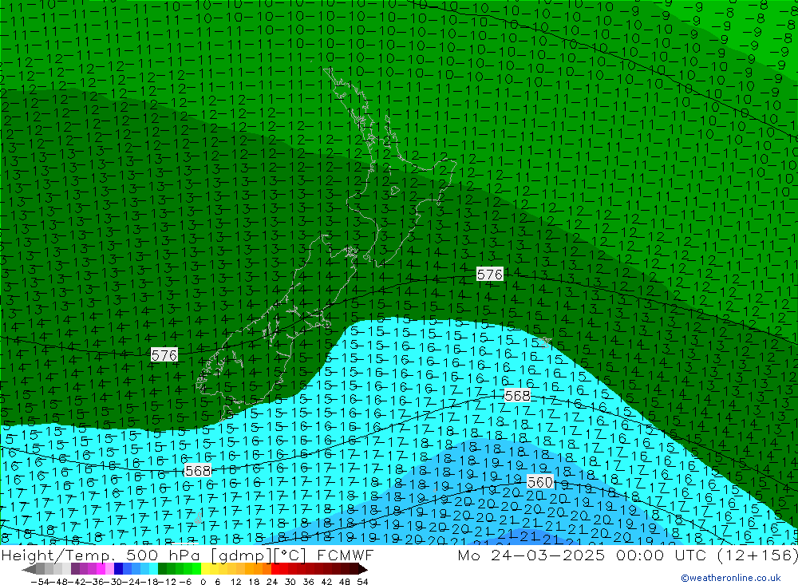Click the '0' legend scale value
Image resolution: width=798 pixels, height=585 pixels.
[203, 581]
